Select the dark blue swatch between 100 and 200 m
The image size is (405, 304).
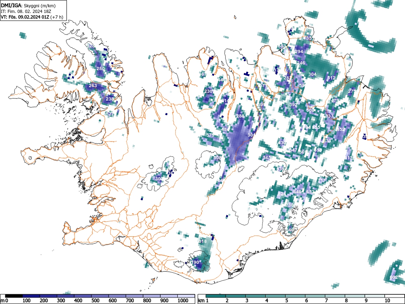[31, 296]
